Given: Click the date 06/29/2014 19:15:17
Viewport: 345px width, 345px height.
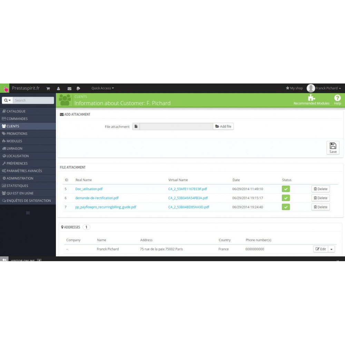Looking at the screenshot, I should click(x=247, y=198).
